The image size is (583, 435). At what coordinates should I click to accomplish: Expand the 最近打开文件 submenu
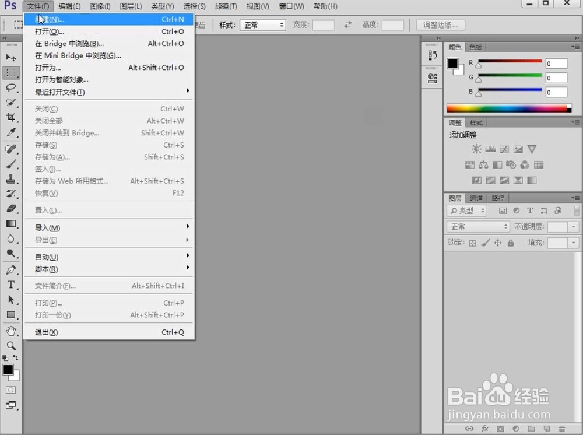click(108, 92)
